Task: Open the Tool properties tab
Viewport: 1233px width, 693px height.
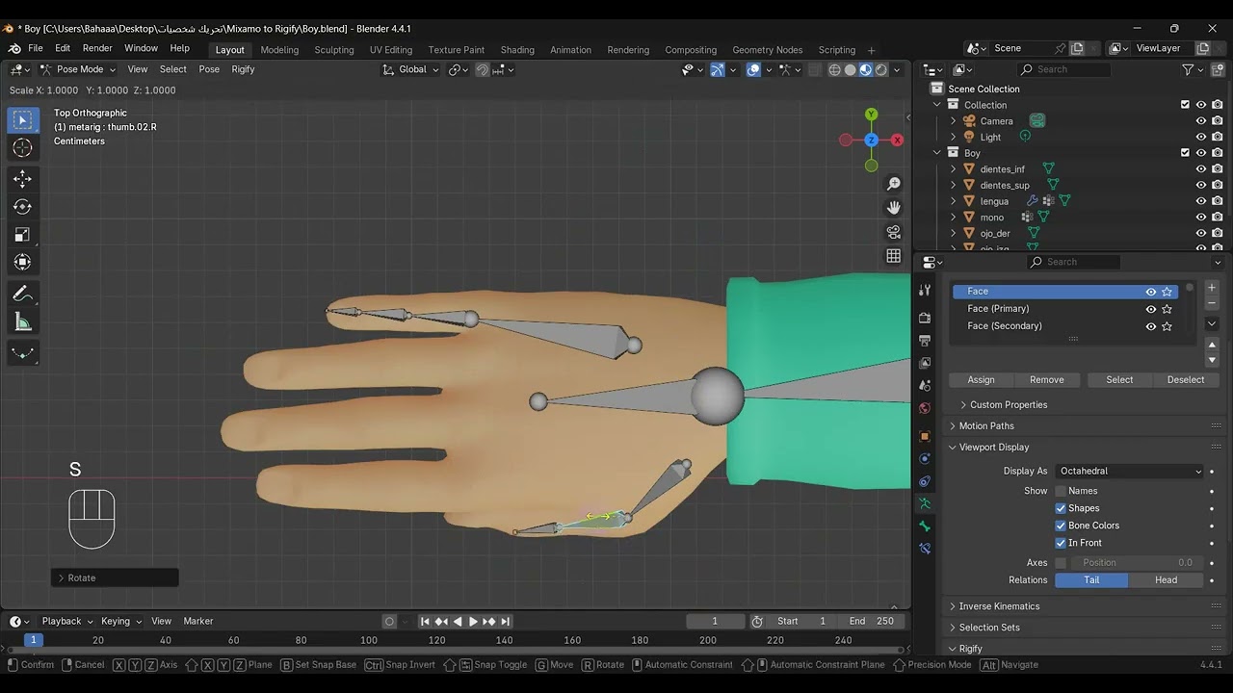Action: 925,290
